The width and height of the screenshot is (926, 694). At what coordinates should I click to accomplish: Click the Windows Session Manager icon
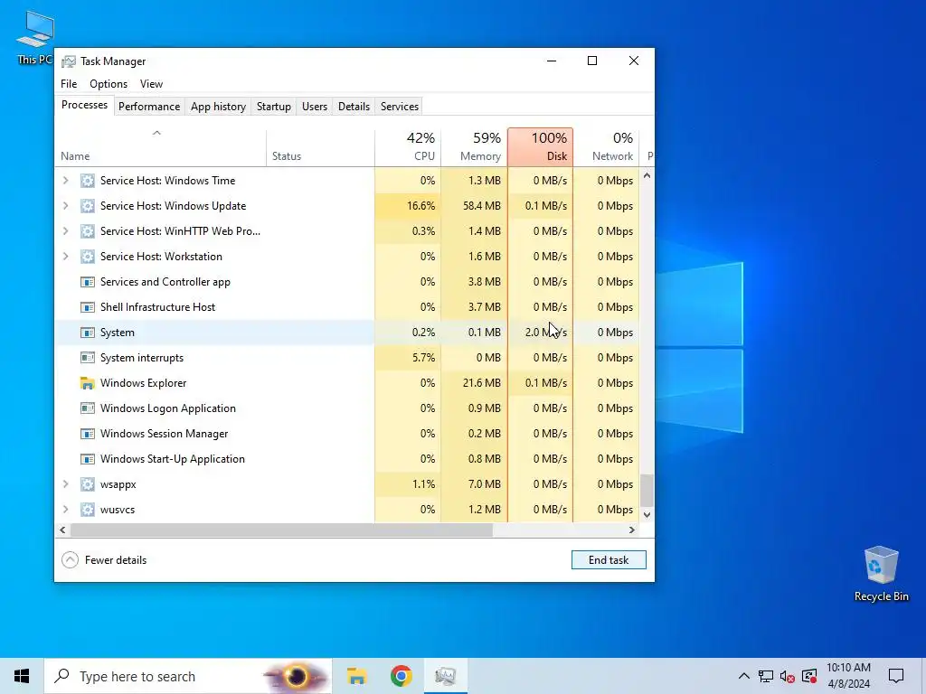(x=88, y=434)
